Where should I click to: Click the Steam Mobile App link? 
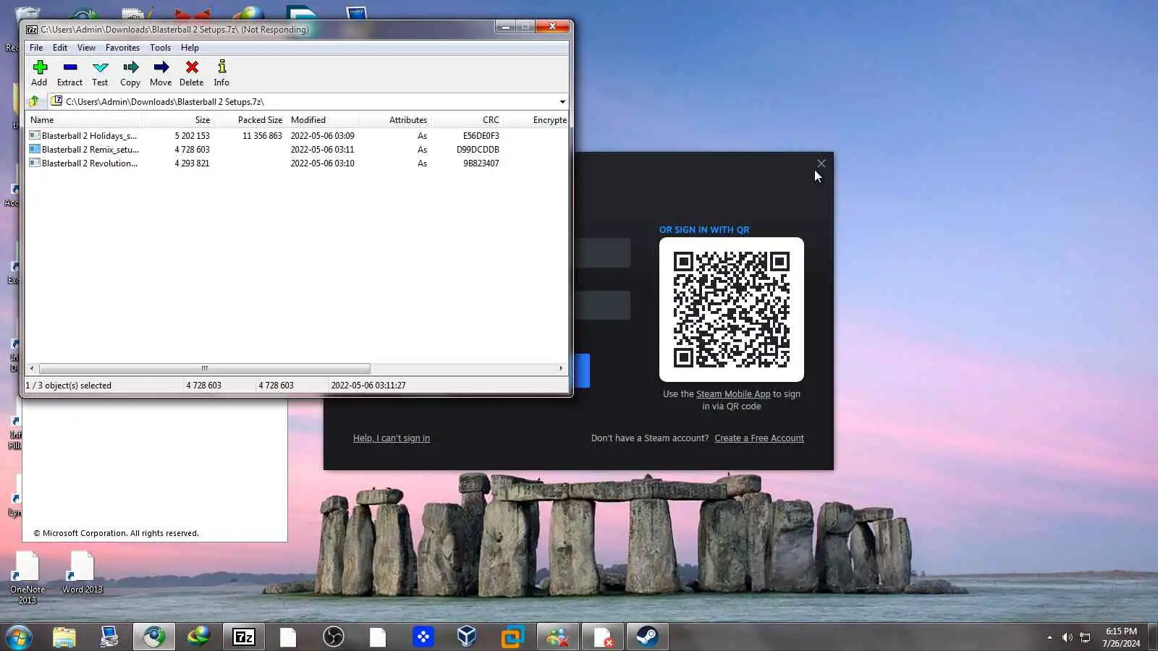733,394
